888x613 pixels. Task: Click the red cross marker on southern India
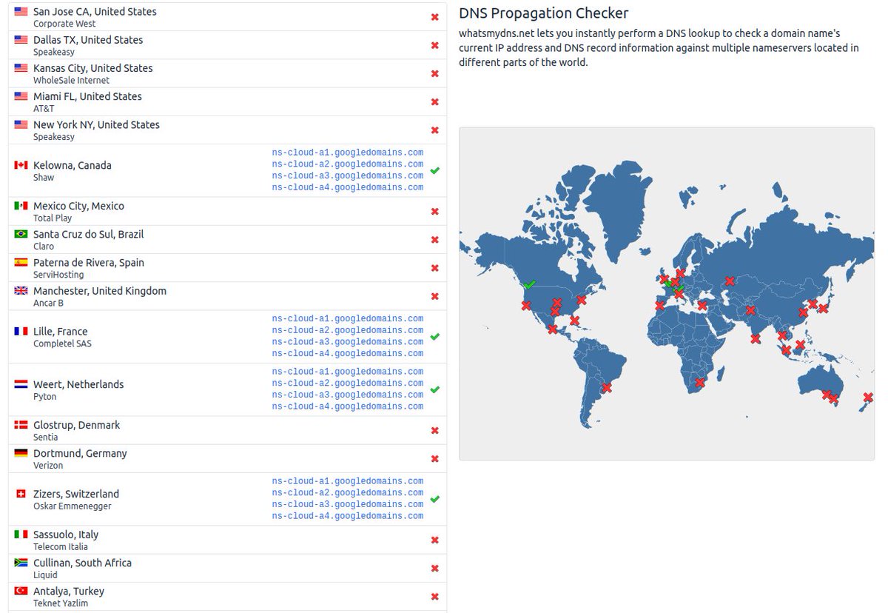pyautogui.click(x=755, y=339)
